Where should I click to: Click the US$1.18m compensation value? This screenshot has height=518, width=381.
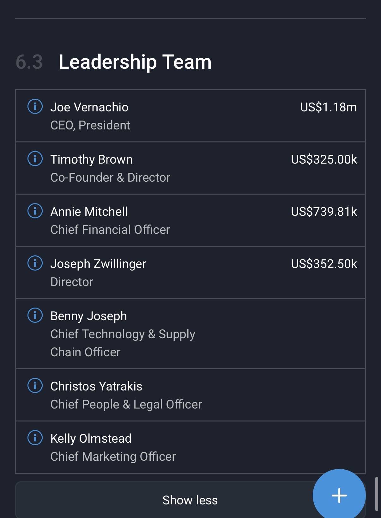[x=328, y=107]
